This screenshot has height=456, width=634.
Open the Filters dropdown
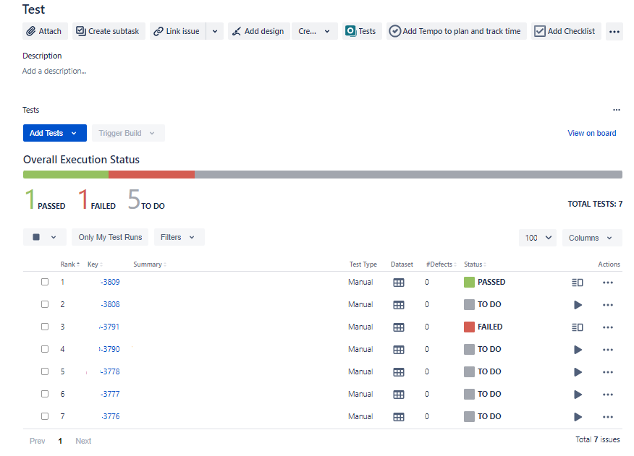pos(178,237)
